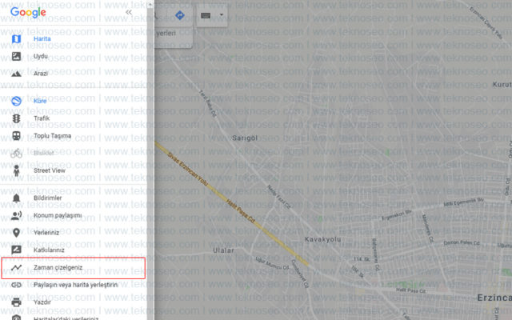Click the Ulalar label on the map

pos(223,250)
